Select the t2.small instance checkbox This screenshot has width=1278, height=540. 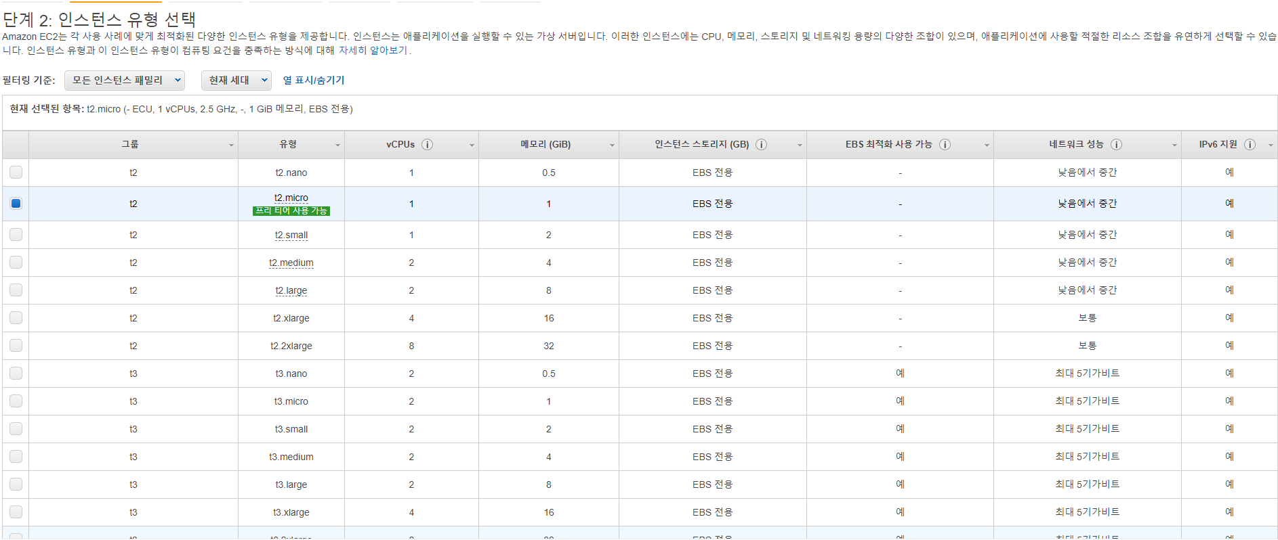(16, 234)
